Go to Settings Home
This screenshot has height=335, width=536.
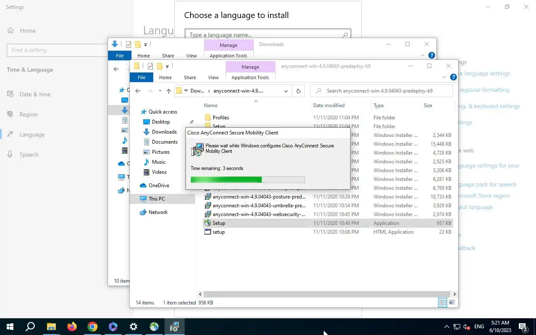pos(28,31)
